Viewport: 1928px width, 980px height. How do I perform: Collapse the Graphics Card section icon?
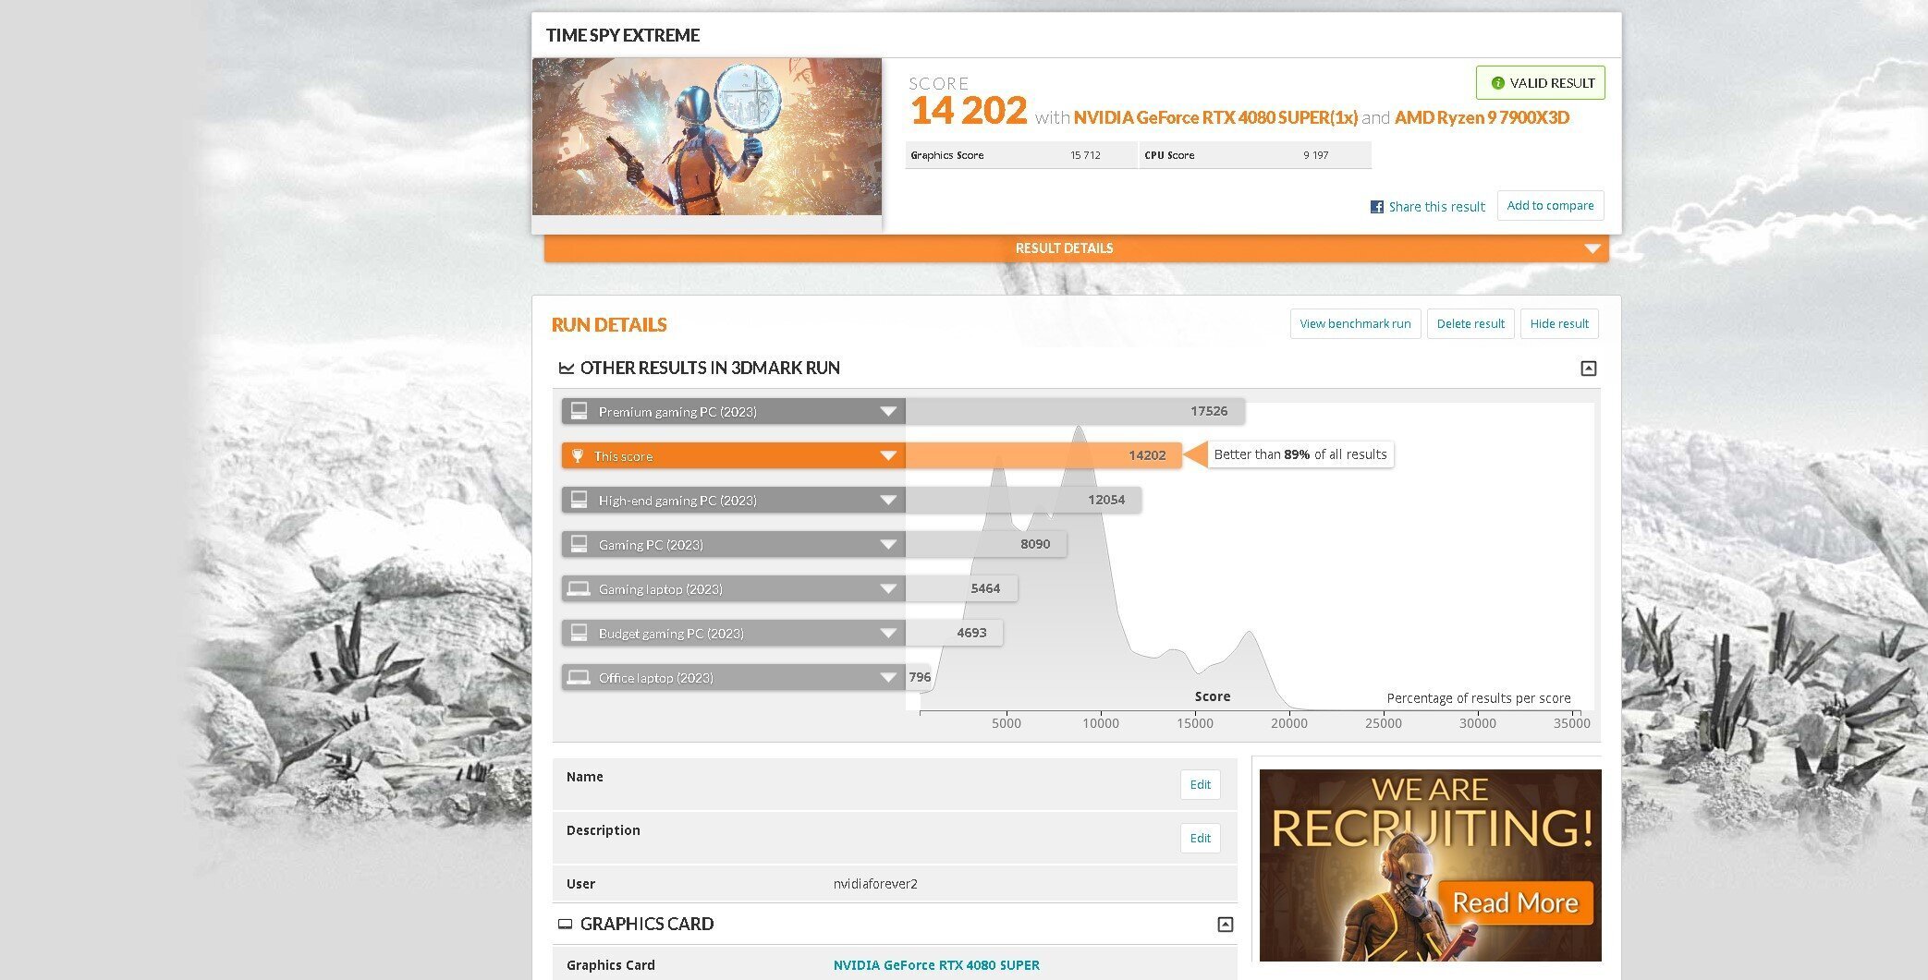point(1225,925)
